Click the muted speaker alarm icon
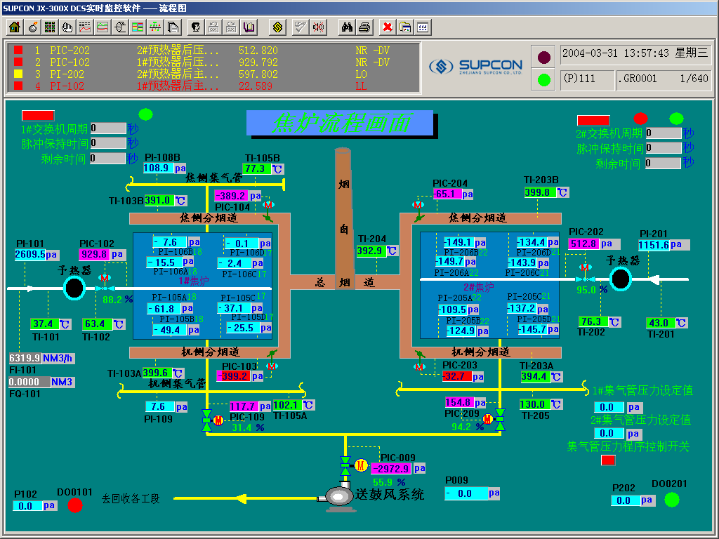Viewport: 719px width, 539px height. [x=319, y=27]
